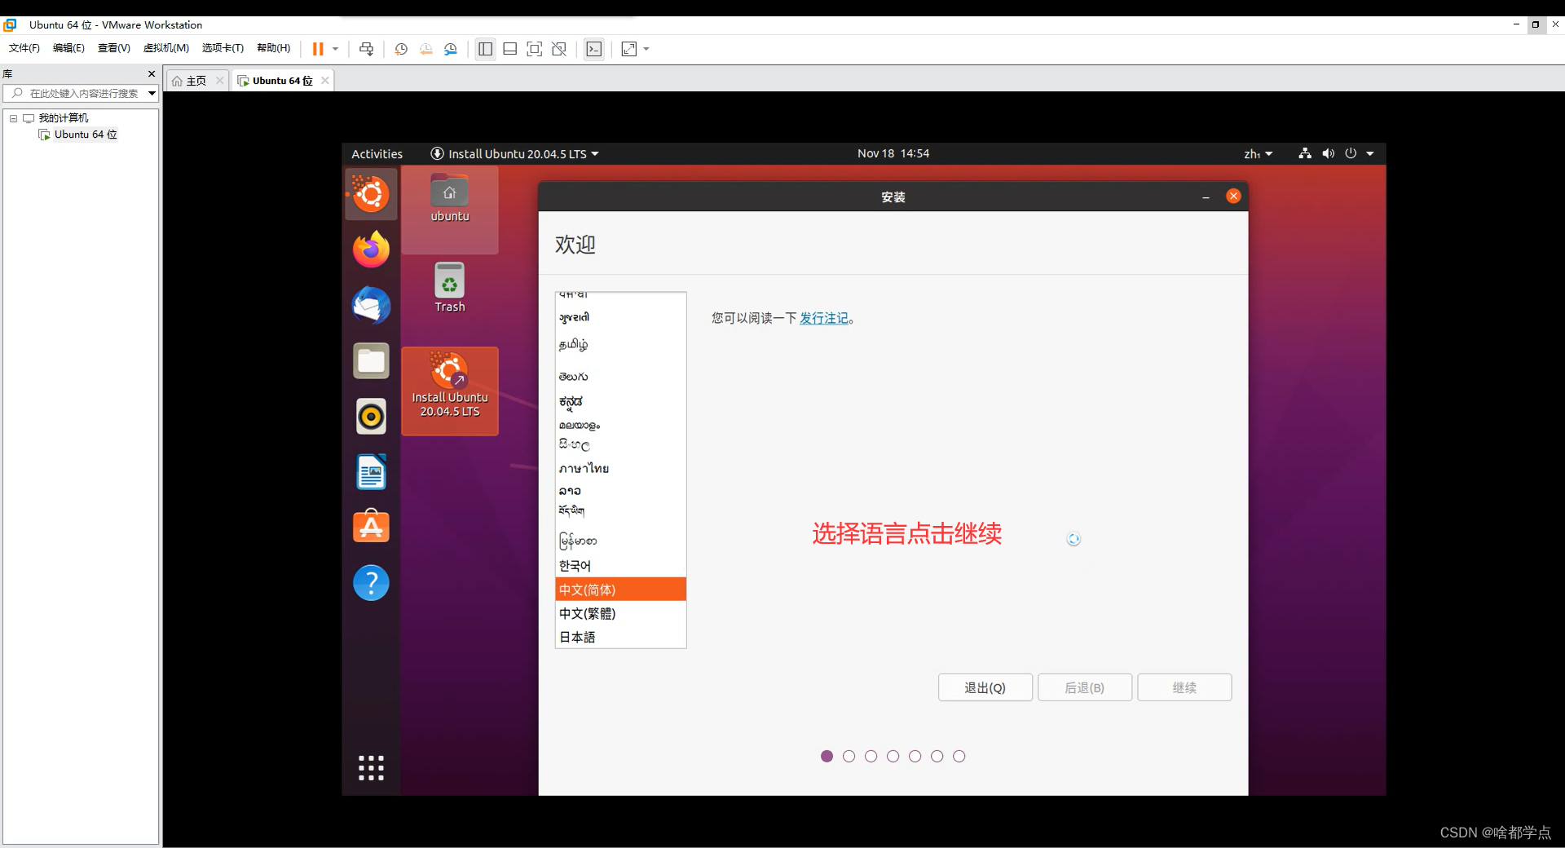Open the 帮助(H) menu
Screen dimensions: 1565x848
click(x=273, y=48)
